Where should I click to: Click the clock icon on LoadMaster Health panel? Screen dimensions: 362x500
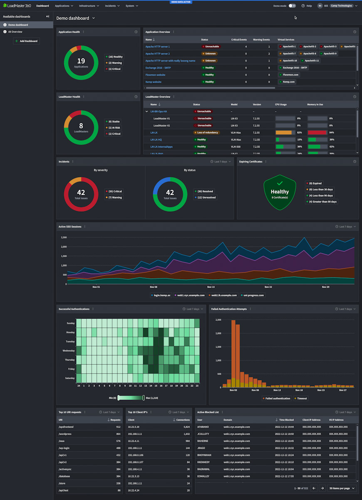(136, 97)
